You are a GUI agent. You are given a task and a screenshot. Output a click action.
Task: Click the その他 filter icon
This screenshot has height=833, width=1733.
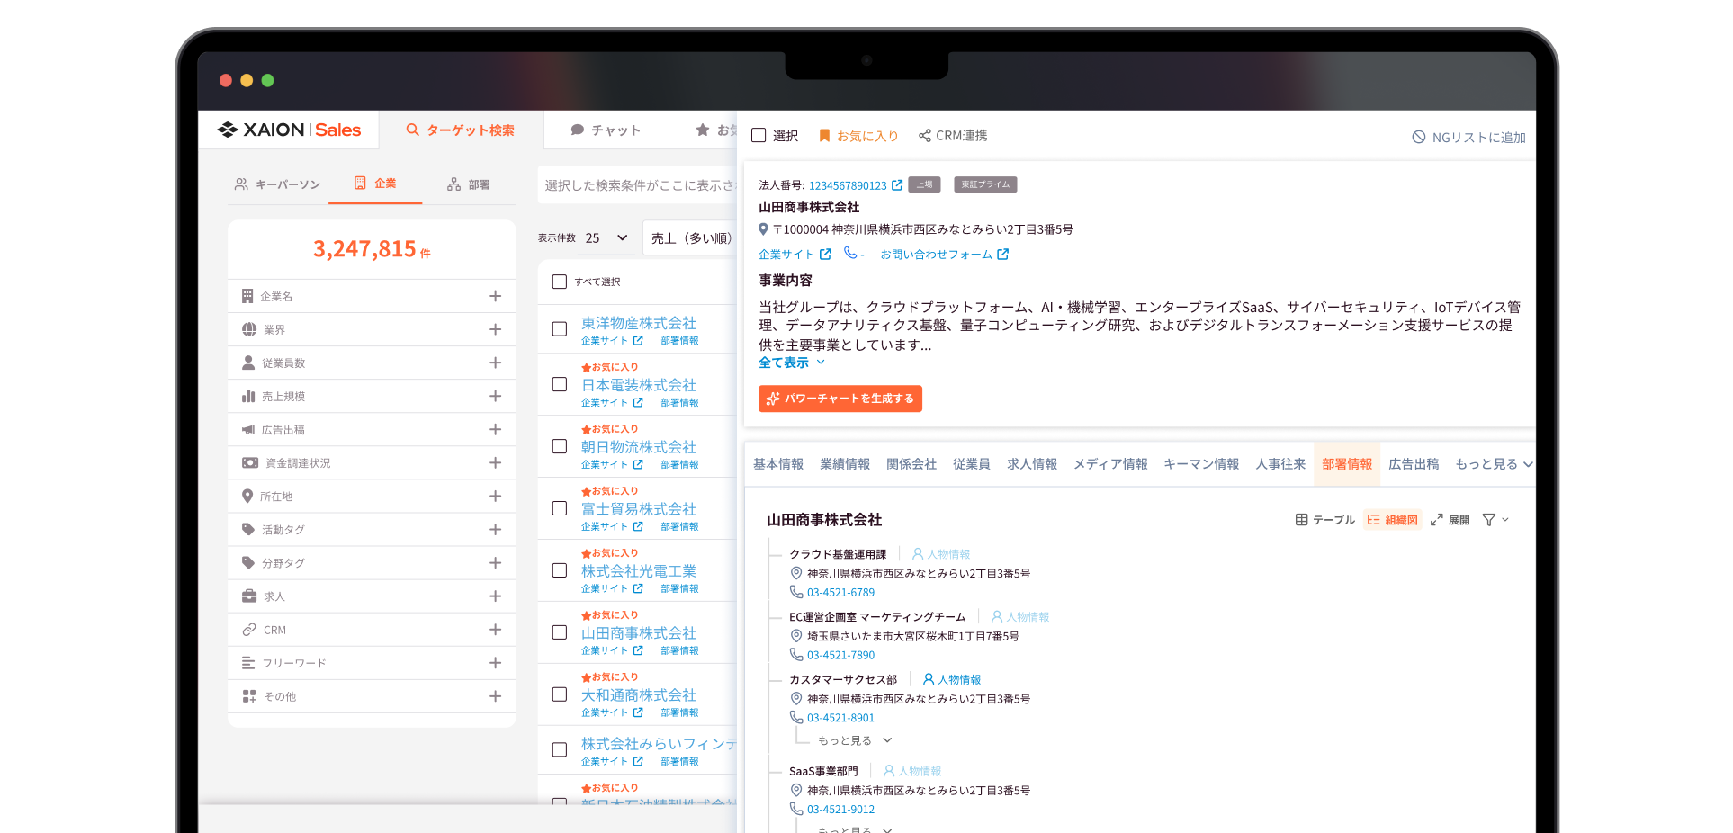coord(249,696)
